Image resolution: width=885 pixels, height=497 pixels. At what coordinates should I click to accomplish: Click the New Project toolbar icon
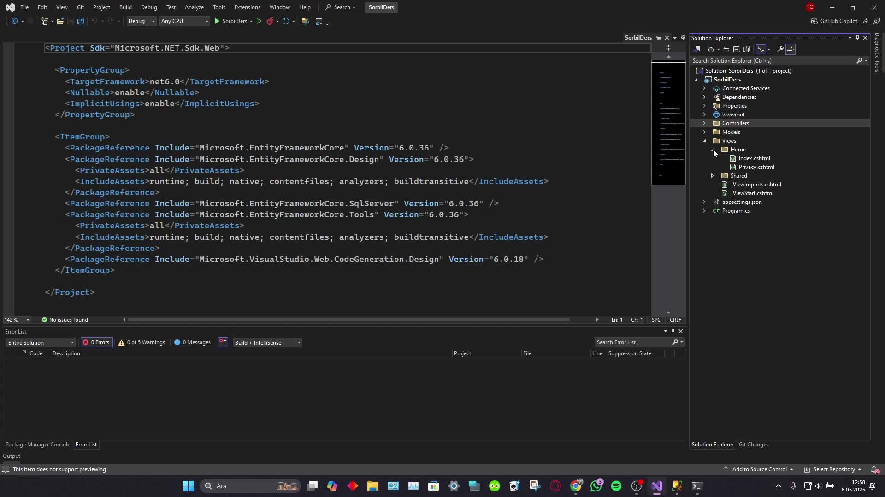(45, 21)
